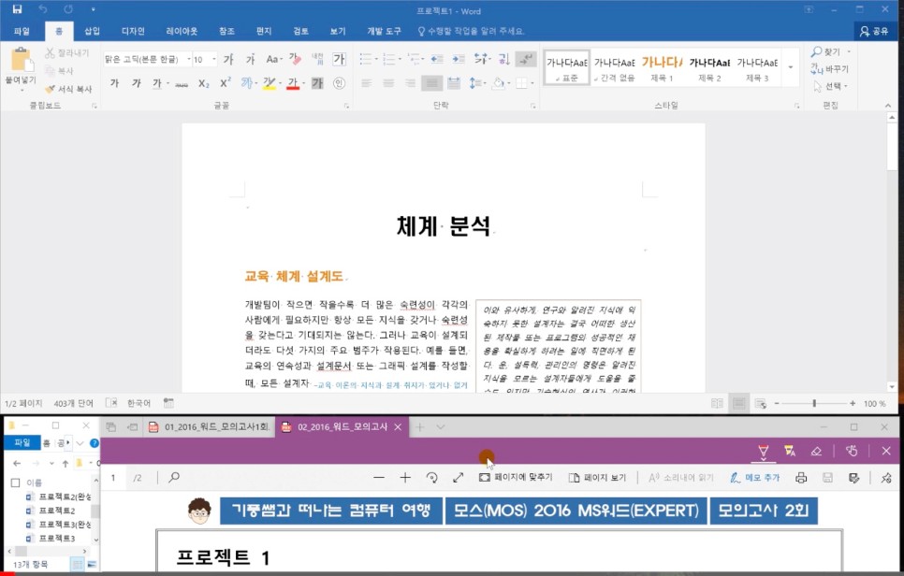Toggle character shading button

click(x=317, y=83)
